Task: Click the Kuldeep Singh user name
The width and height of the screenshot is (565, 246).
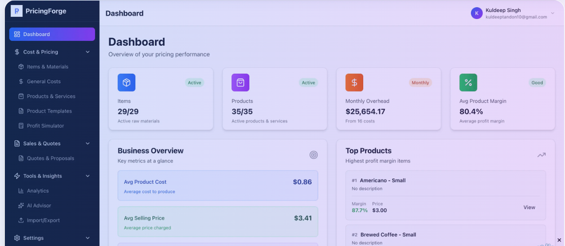Action: pyautogui.click(x=503, y=10)
